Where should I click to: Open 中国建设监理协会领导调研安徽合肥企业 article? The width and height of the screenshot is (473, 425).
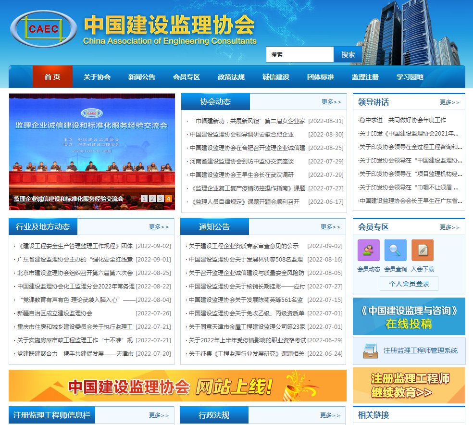point(242,135)
